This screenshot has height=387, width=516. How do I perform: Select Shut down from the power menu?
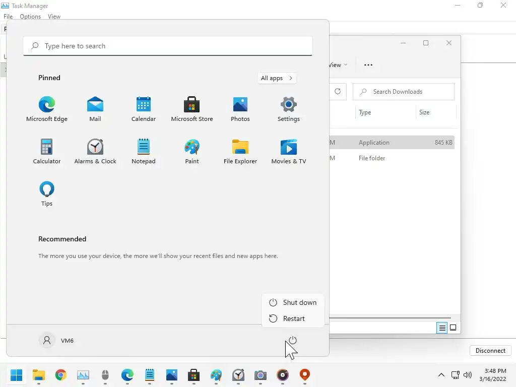click(293, 302)
